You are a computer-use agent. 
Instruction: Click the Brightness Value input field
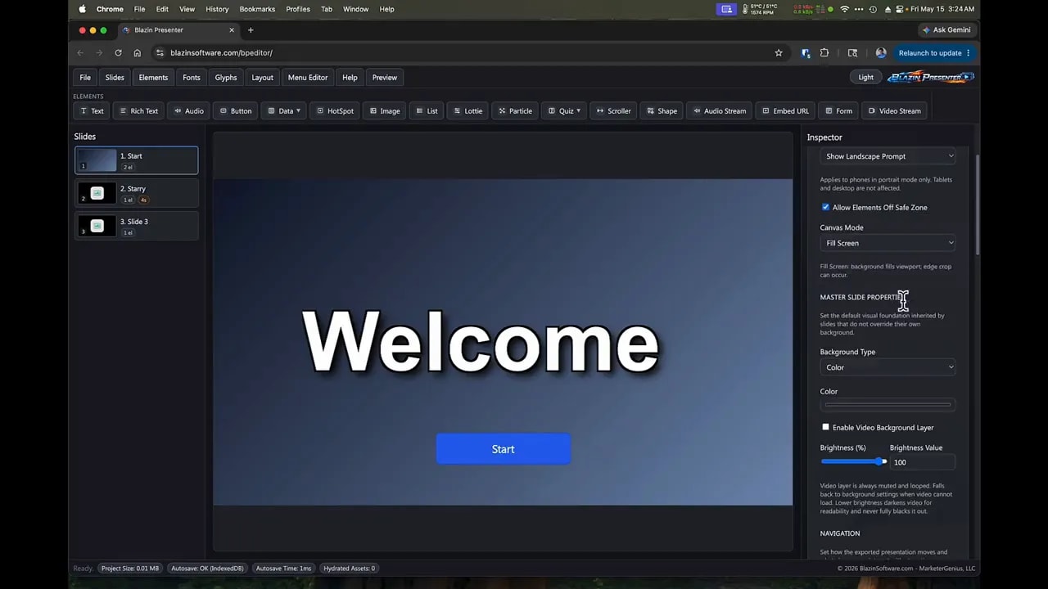[x=922, y=462]
